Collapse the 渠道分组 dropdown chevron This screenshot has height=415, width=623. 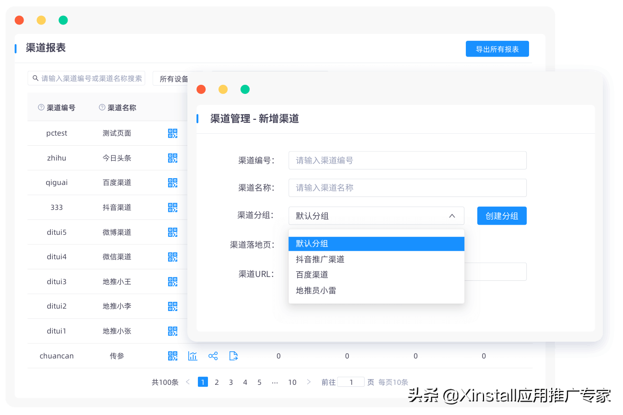452,216
